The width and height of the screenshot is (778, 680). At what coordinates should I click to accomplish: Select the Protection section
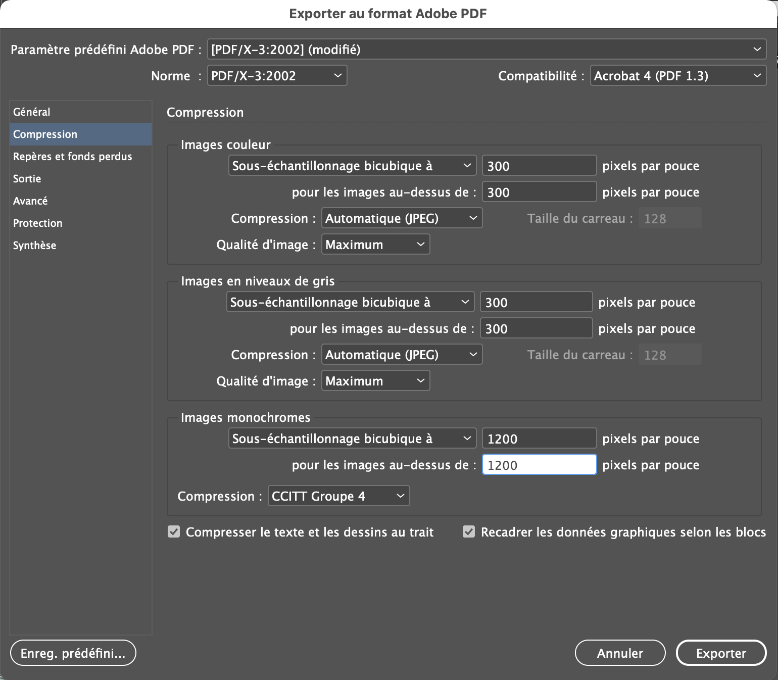point(38,223)
